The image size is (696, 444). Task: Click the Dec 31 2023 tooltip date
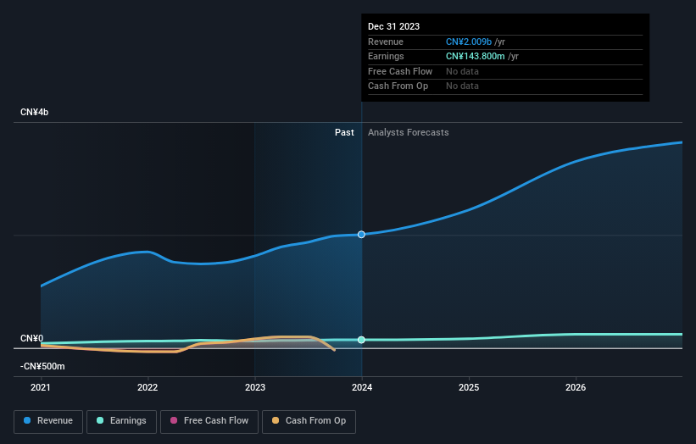tap(393, 26)
